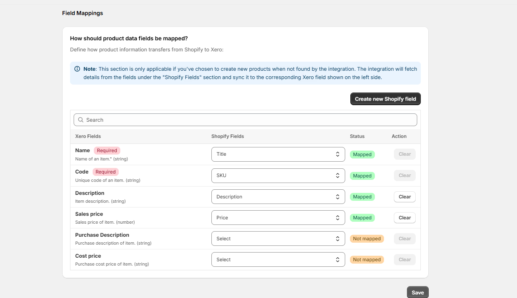The width and height of the screenshot is (517, 298).
Task: Click the Create new Shopify field button
Action: [x=385, y=99]
